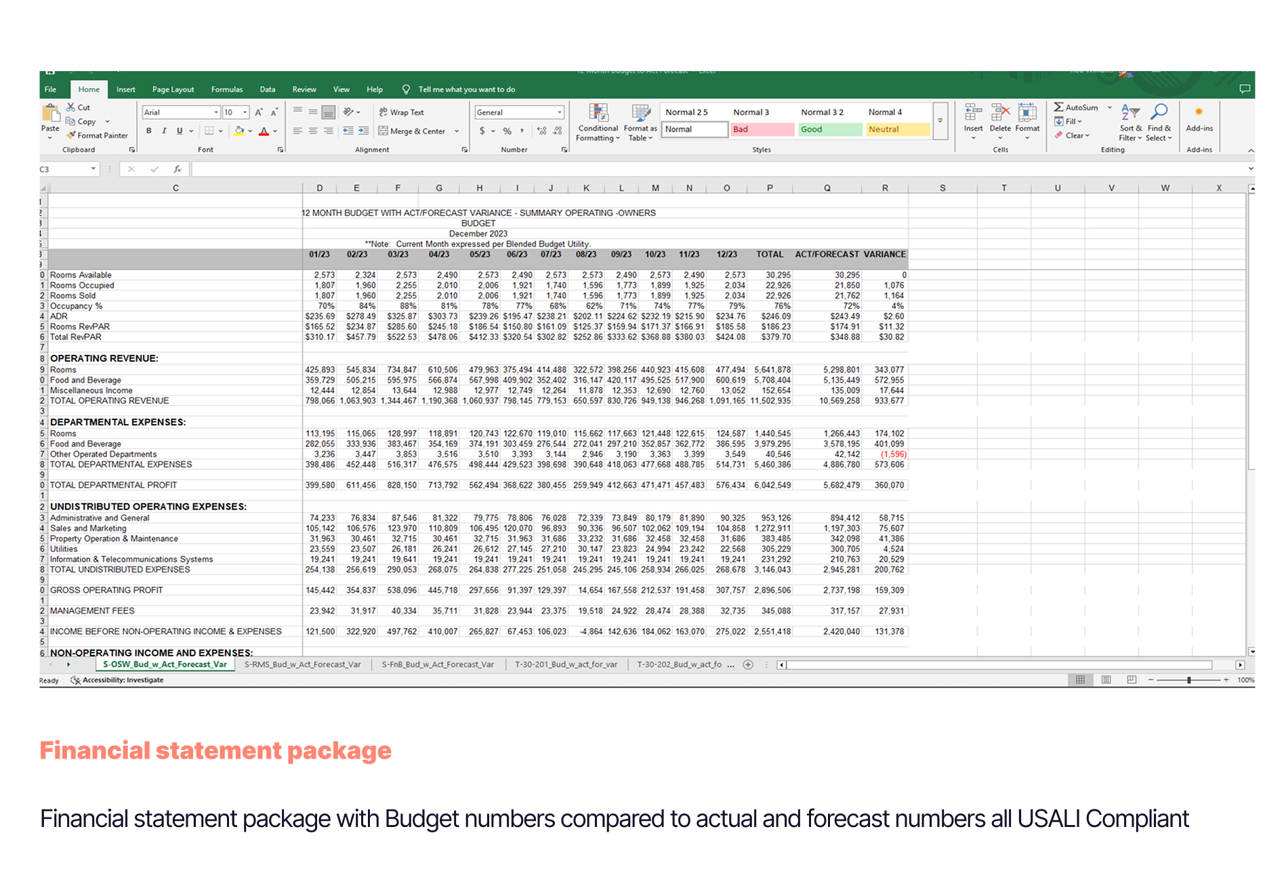The image size is (1286, 892).
Task: Toggle center text horizontally
Action: [313, 131]
